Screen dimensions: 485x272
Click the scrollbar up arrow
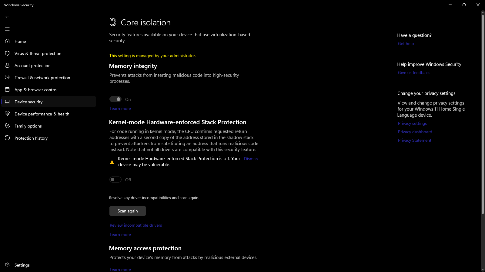coord(483,12)
